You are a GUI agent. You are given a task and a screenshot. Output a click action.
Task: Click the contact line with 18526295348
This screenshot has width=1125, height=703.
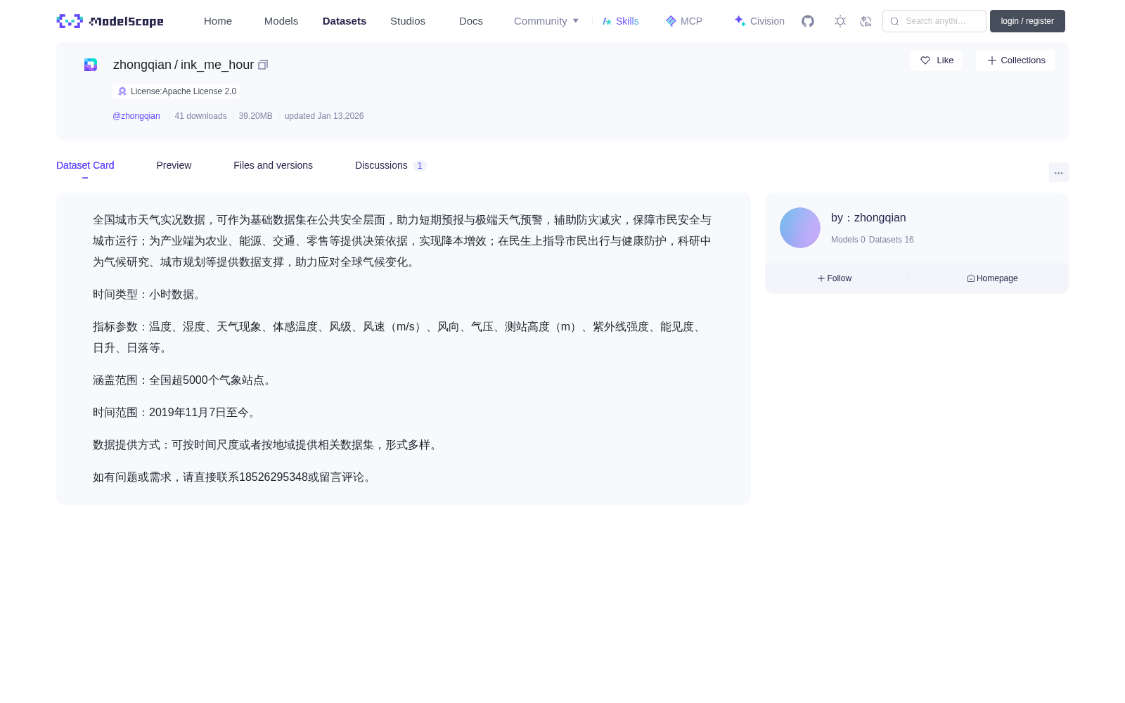234,477
